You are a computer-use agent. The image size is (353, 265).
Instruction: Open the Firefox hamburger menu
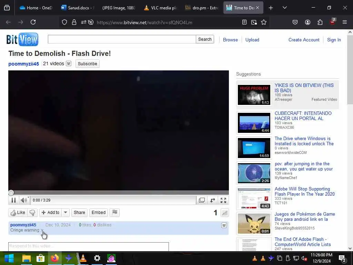click(x=345, y=22)
